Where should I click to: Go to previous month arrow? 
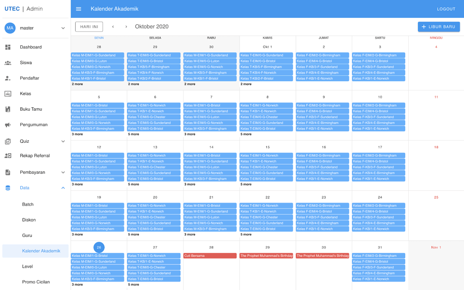(113, 27)
